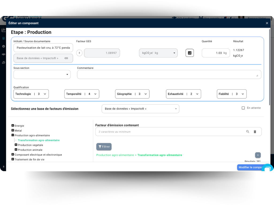Clear the category filter with the small x

[258, 155]
